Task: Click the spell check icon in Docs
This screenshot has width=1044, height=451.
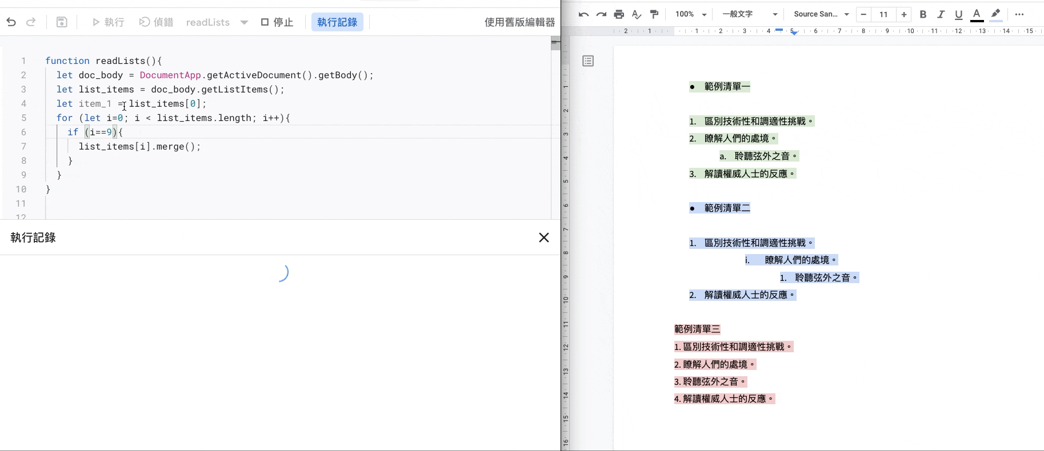Action: point(637,14)
